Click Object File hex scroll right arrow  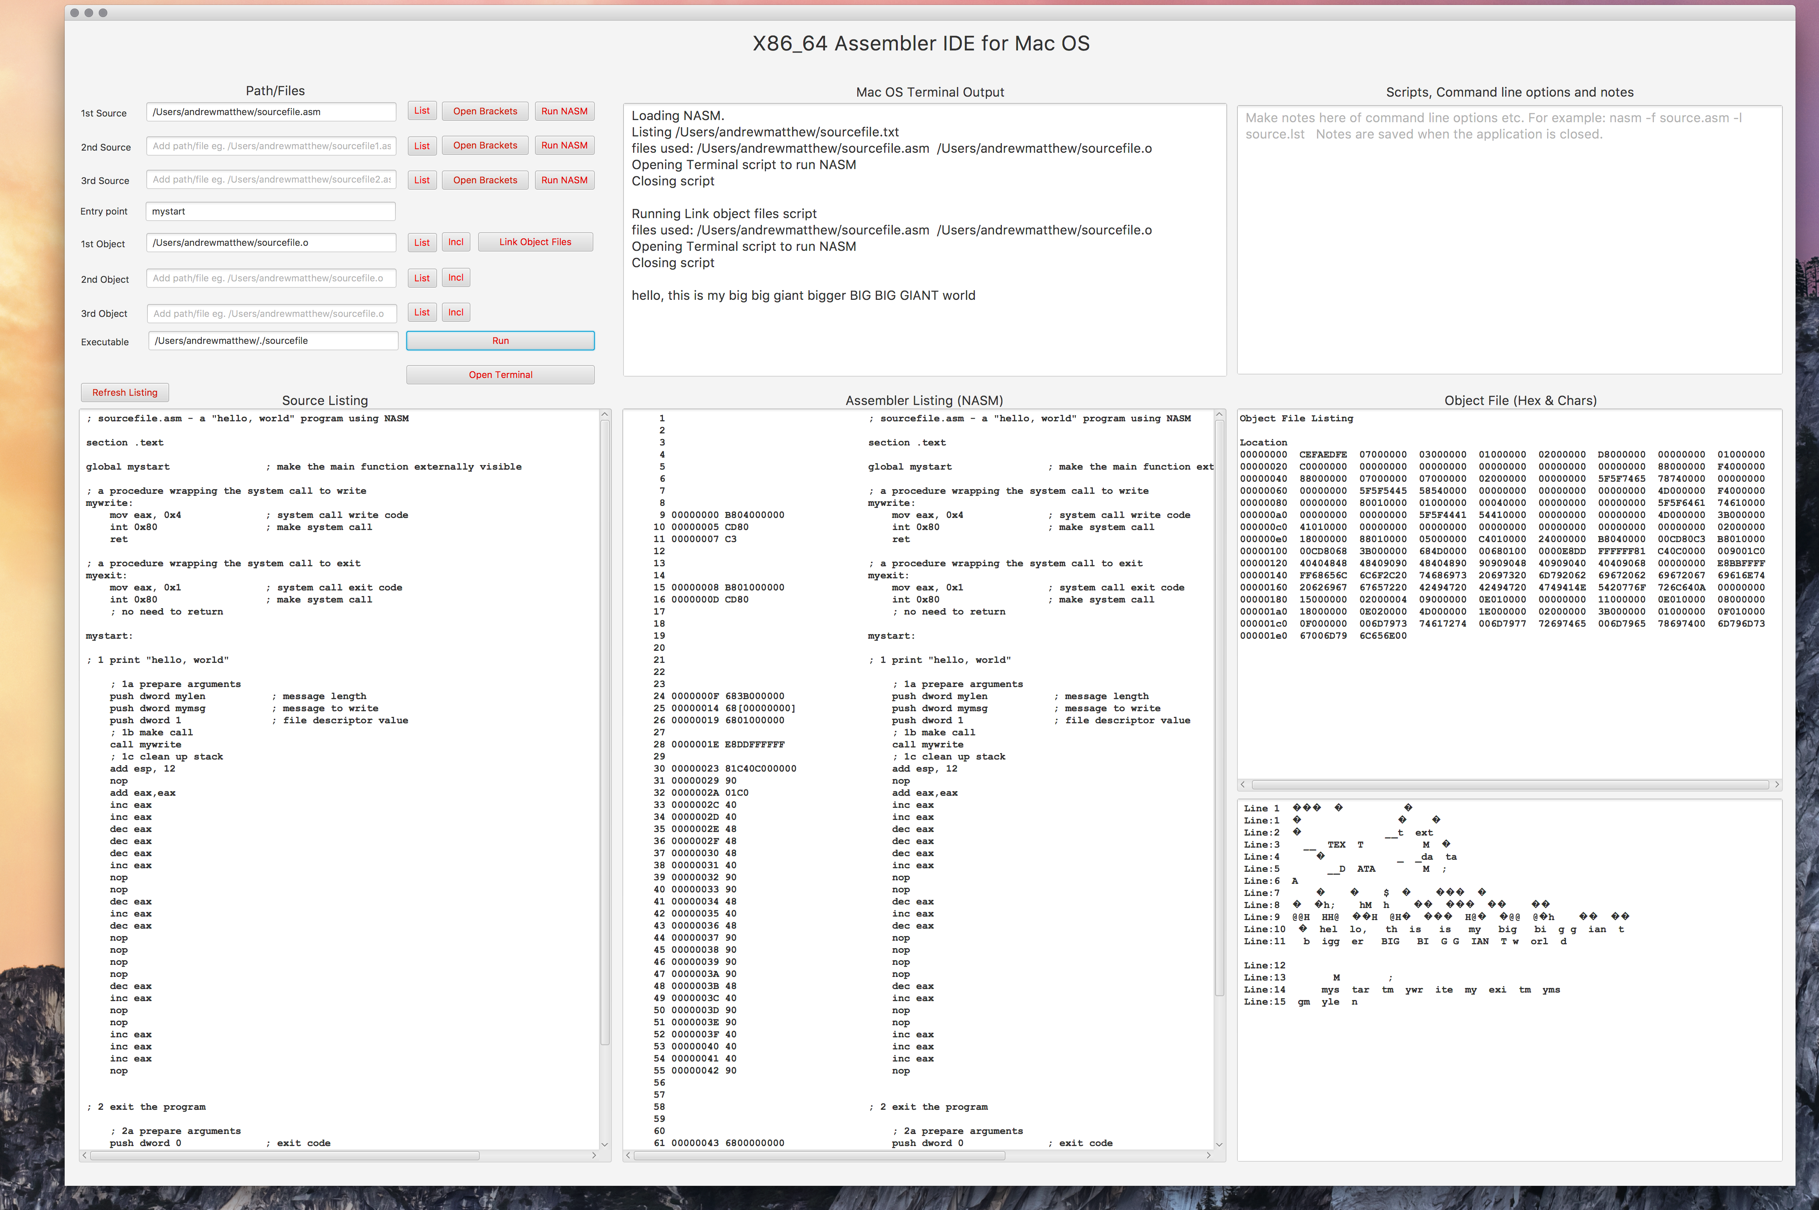1777,784
